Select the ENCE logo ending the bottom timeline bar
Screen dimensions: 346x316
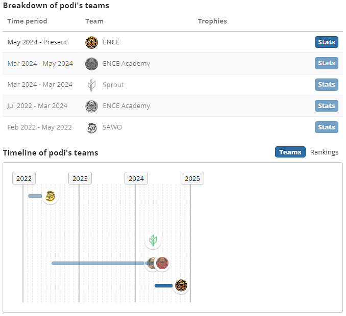coord(181,285)
